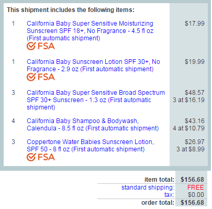Click the '4 at $10.79' unit price text
The image size is (212, 209).
click(188, 128)
